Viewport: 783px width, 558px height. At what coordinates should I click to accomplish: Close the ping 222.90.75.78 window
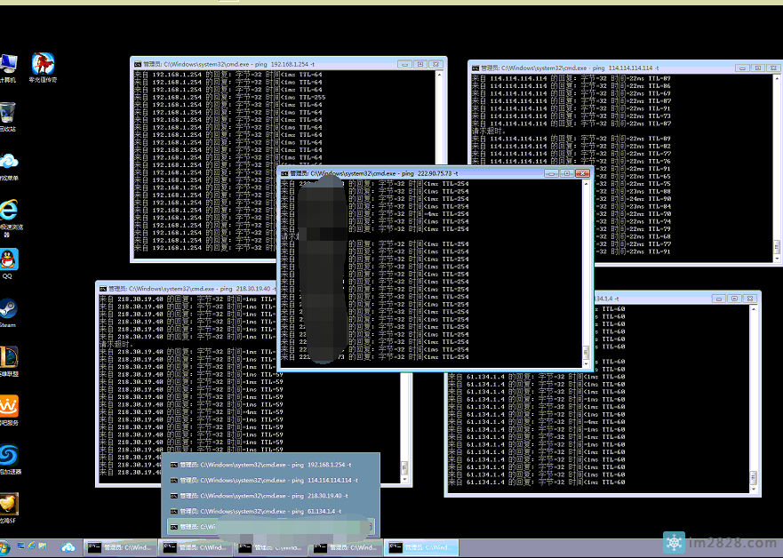point(582,173)
